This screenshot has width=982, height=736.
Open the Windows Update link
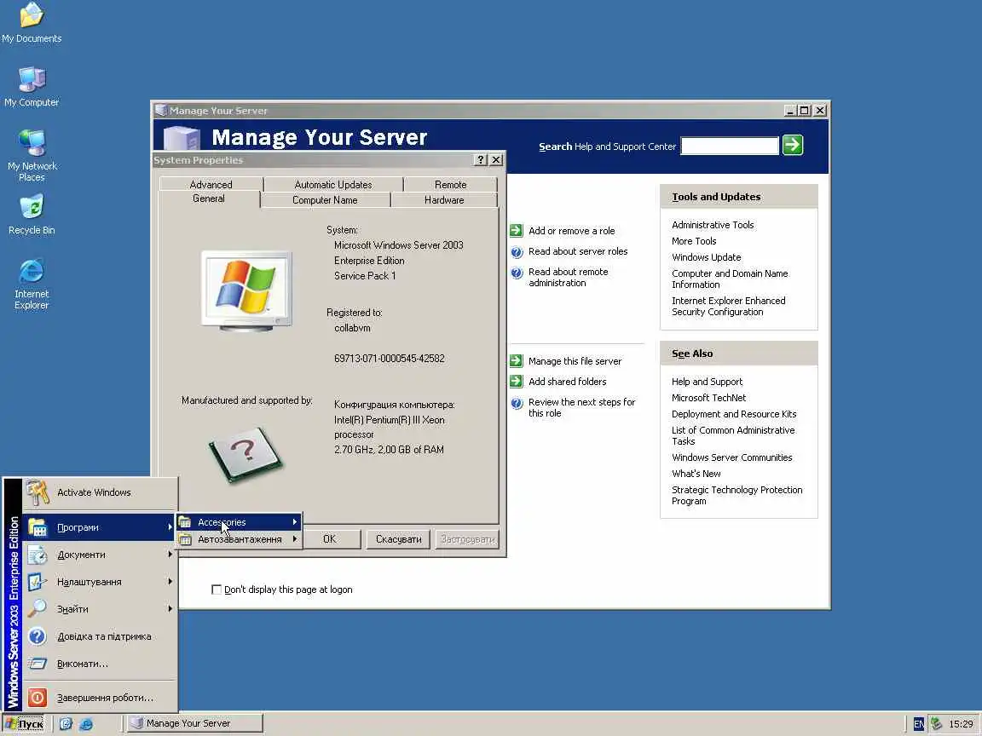(706, 257)
